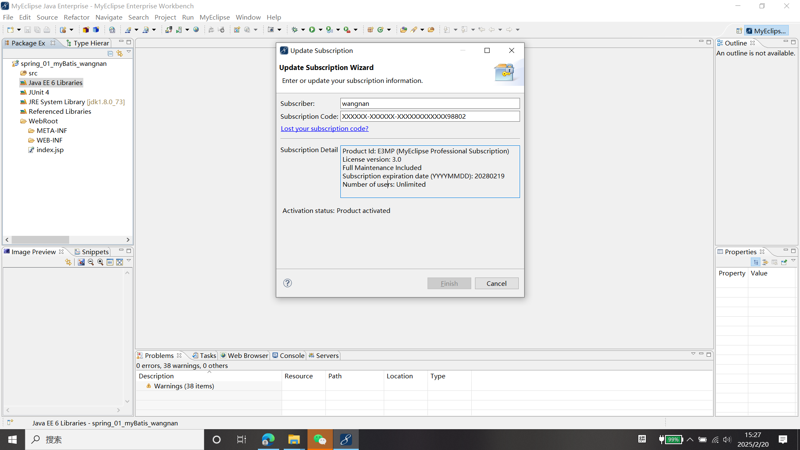This screenshot has height=450, width=800.
Task: Click the Open Type folder toolbar icon
Action: 403,30
